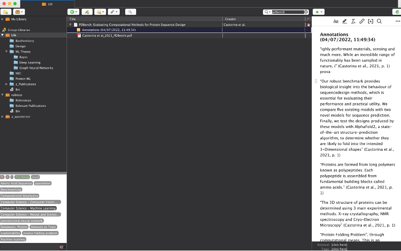Clear the pdbench search field
This screenshot has height=251, width=401.
pyautogui.click(x=306, y=12)
